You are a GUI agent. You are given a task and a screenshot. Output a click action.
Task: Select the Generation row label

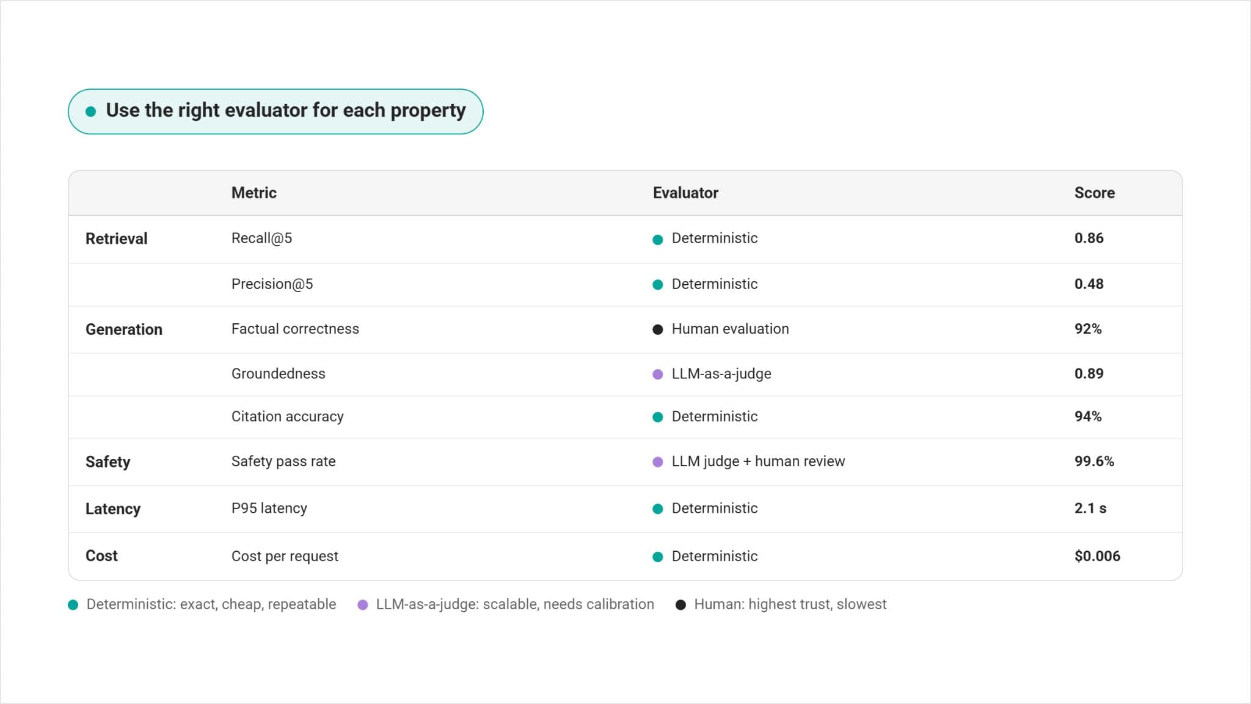click(124, 329)
